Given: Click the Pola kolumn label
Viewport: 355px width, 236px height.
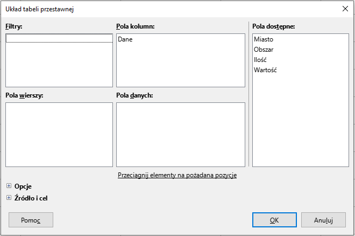Looking at the screenshot, I should click(x=136, y=26).
